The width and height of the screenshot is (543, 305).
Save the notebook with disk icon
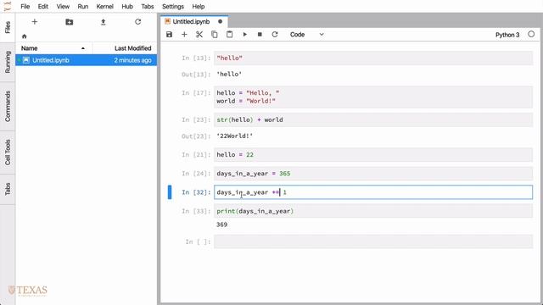pos(170,35)
